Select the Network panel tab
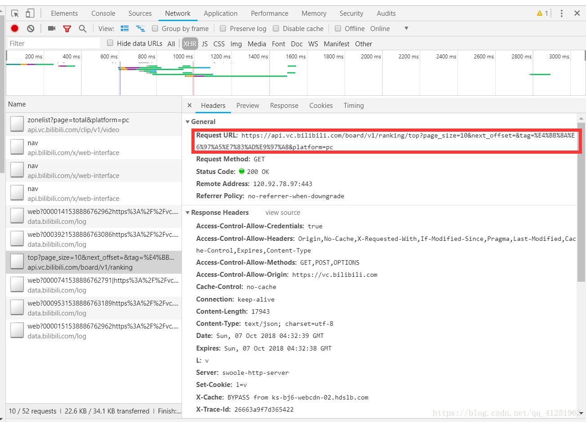This screenshot has width=586, height=422. 178,13
